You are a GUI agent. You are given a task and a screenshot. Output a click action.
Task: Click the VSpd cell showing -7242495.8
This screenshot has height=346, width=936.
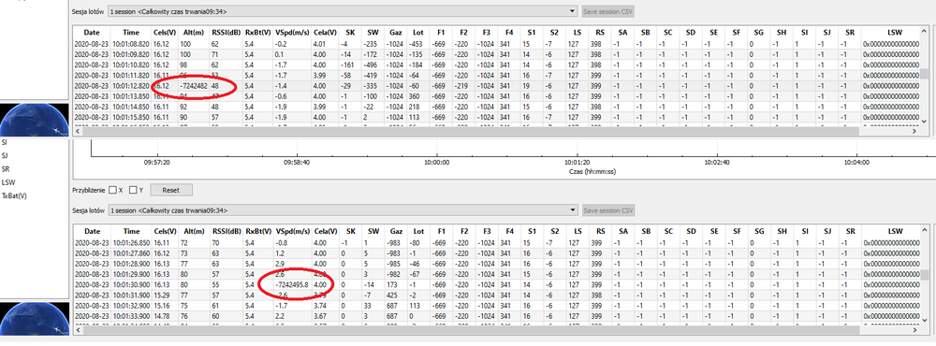click(x=292, y=285)
